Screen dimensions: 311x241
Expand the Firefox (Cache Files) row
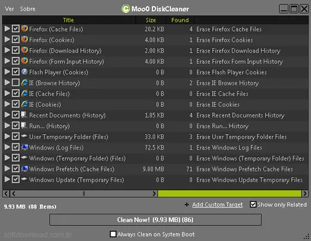tap(7, 29)
